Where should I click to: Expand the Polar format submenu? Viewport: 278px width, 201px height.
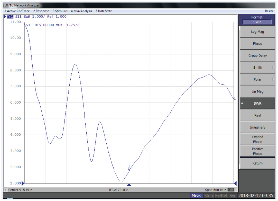(257, 79)
